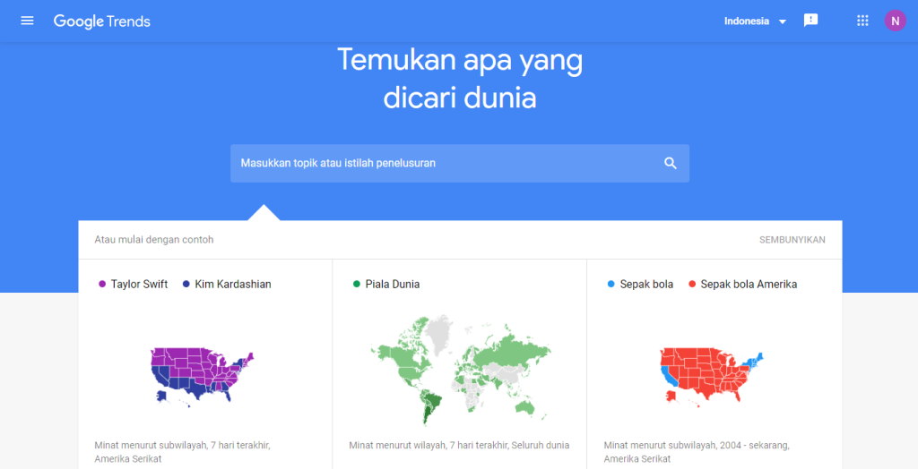Click the Google Trends logo
918x469 pixels.
(x=102, y=21)
